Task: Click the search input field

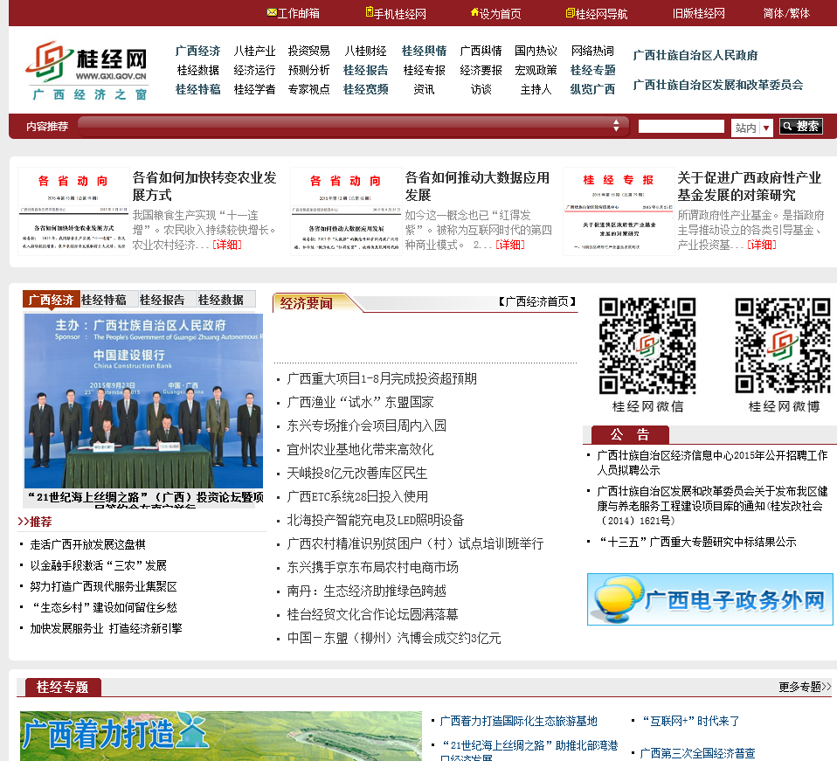Action: [x=681, y=127]
